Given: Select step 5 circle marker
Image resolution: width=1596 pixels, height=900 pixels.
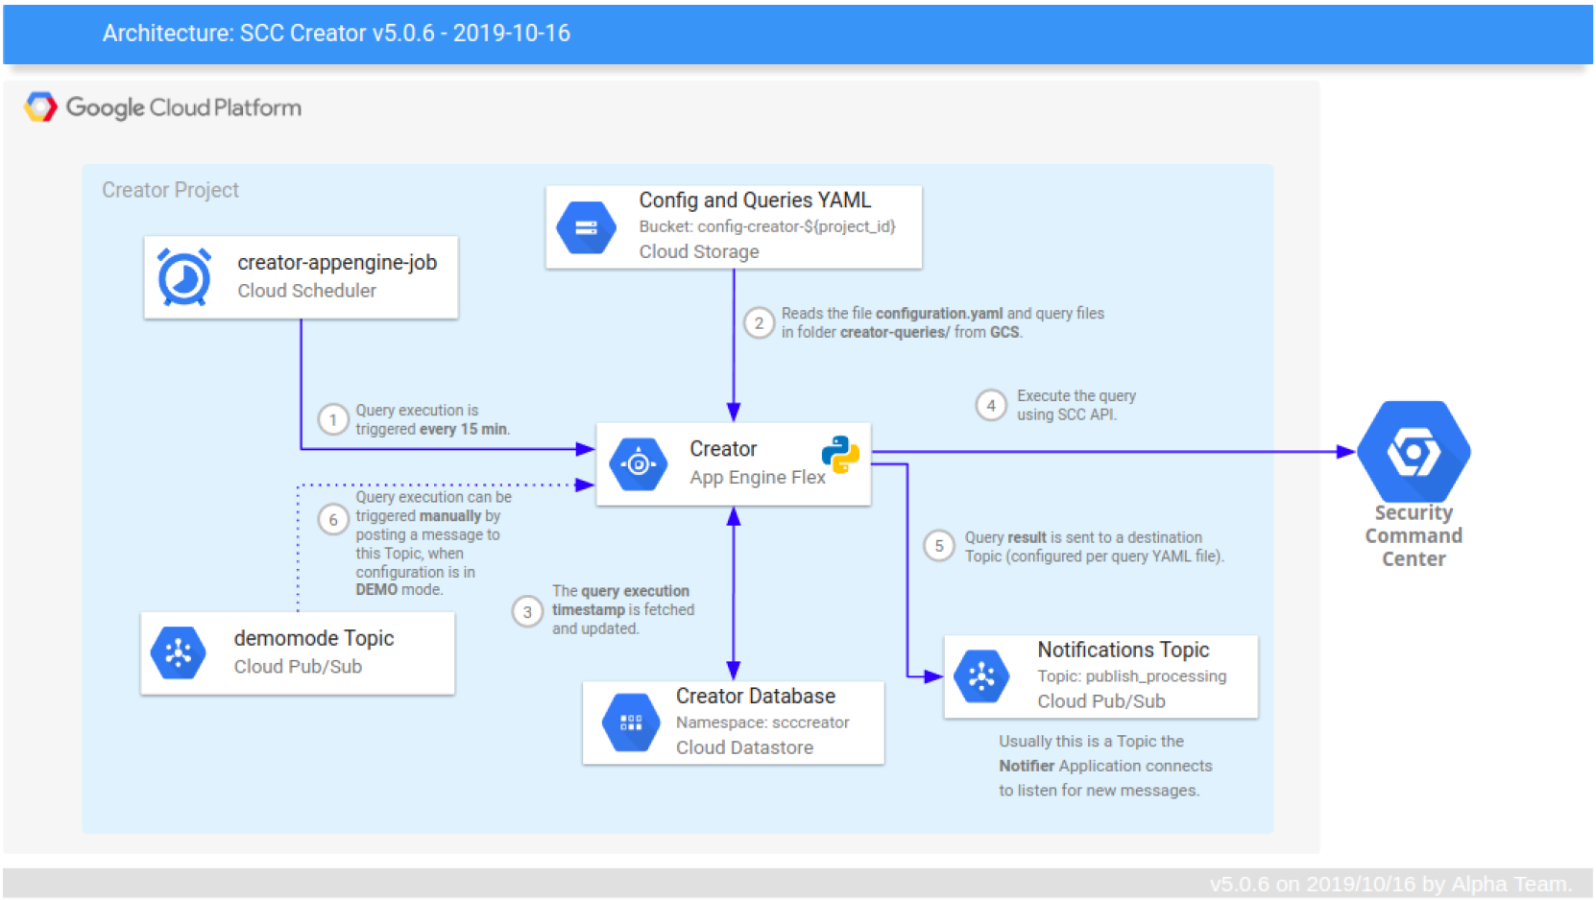Looking at the screenshot, I should pos(938,545).
